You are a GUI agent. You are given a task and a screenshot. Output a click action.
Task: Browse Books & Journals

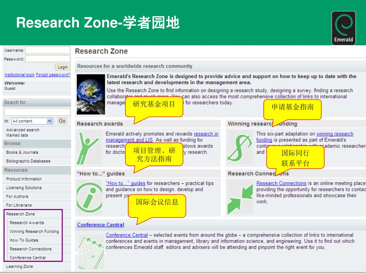[22, 152]
